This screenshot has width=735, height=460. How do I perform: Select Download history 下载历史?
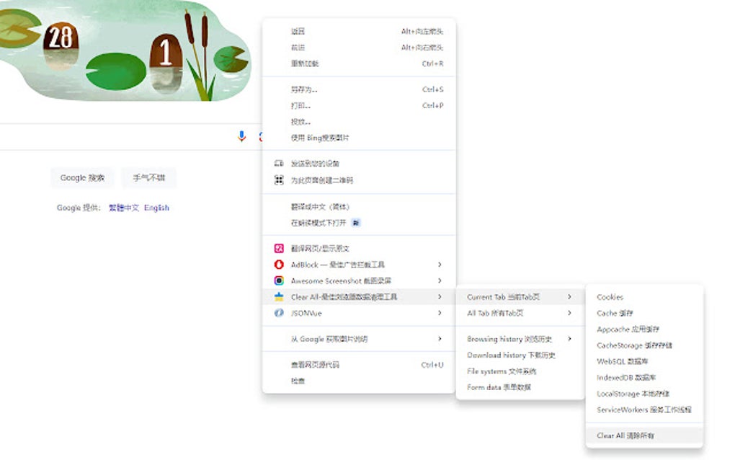click(x=520, y=355)
